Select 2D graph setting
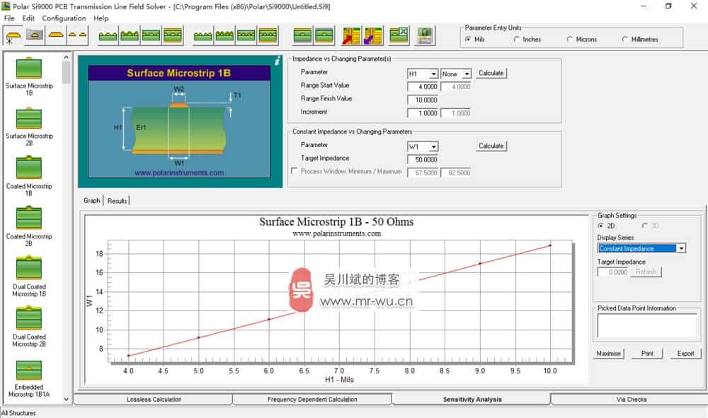This screenshot has height=418, width=708. click(x=606, y=226)
